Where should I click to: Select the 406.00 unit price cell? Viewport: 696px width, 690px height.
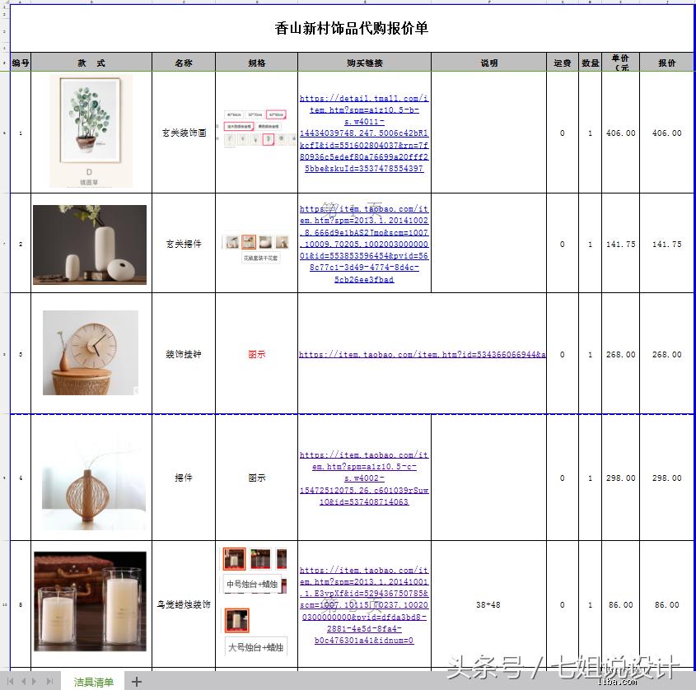coord(619,133)
